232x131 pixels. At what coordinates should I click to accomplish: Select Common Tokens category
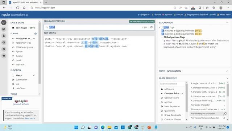pyautogui.click(x=173, y=94)
